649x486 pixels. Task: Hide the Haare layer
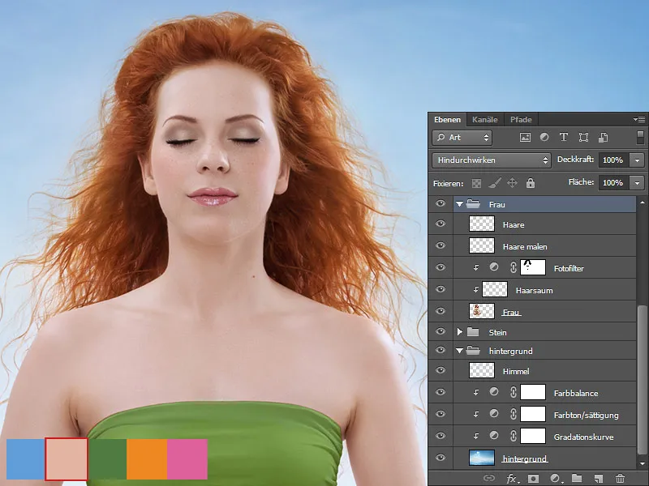pos(441,224)
